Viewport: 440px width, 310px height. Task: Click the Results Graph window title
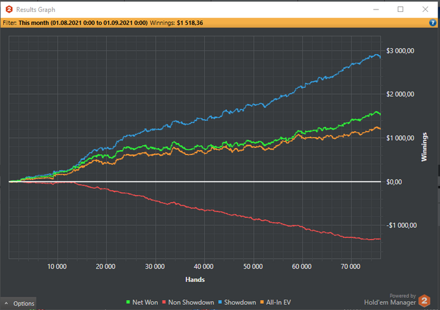tap(36, 9)
